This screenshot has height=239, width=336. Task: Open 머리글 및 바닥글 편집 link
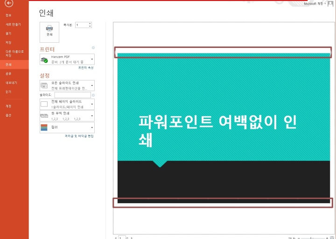[79, 136]
